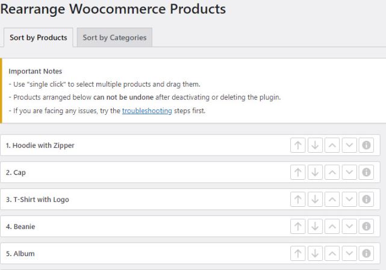Move Album to top with arrow

pyautogui.click(x=298, y=254)
